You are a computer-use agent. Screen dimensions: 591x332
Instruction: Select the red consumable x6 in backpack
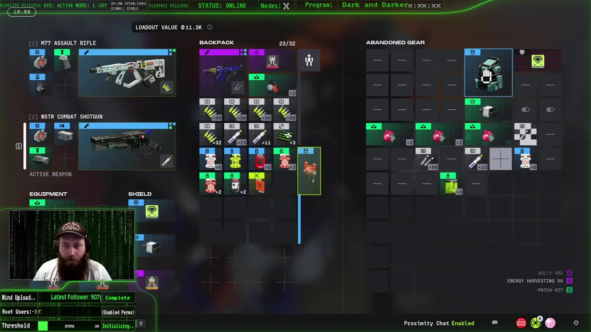[260, 159]
